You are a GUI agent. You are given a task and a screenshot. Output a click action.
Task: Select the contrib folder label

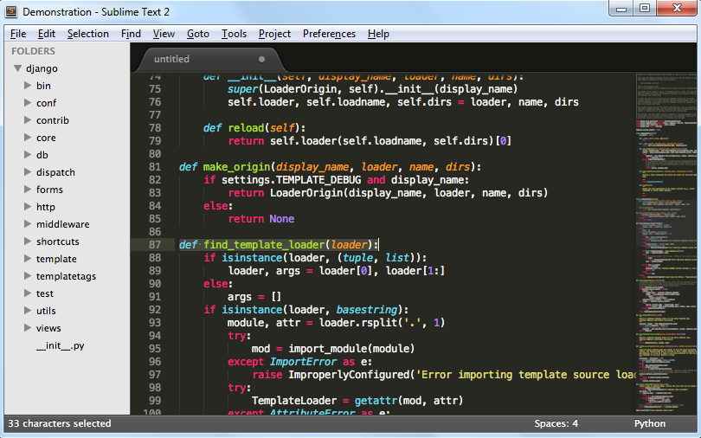[x=53, y=120]
